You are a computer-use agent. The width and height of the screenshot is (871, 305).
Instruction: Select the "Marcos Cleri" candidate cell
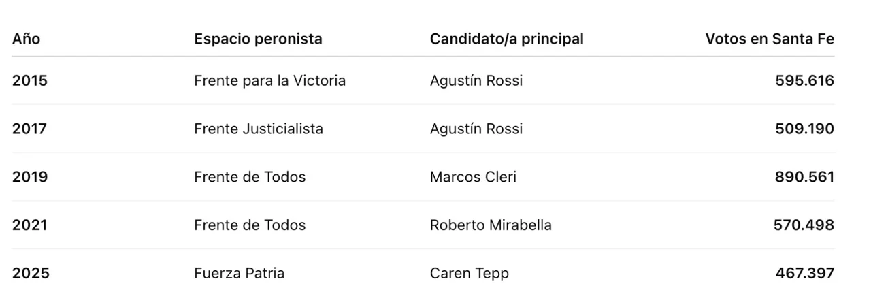click(473, 177)
